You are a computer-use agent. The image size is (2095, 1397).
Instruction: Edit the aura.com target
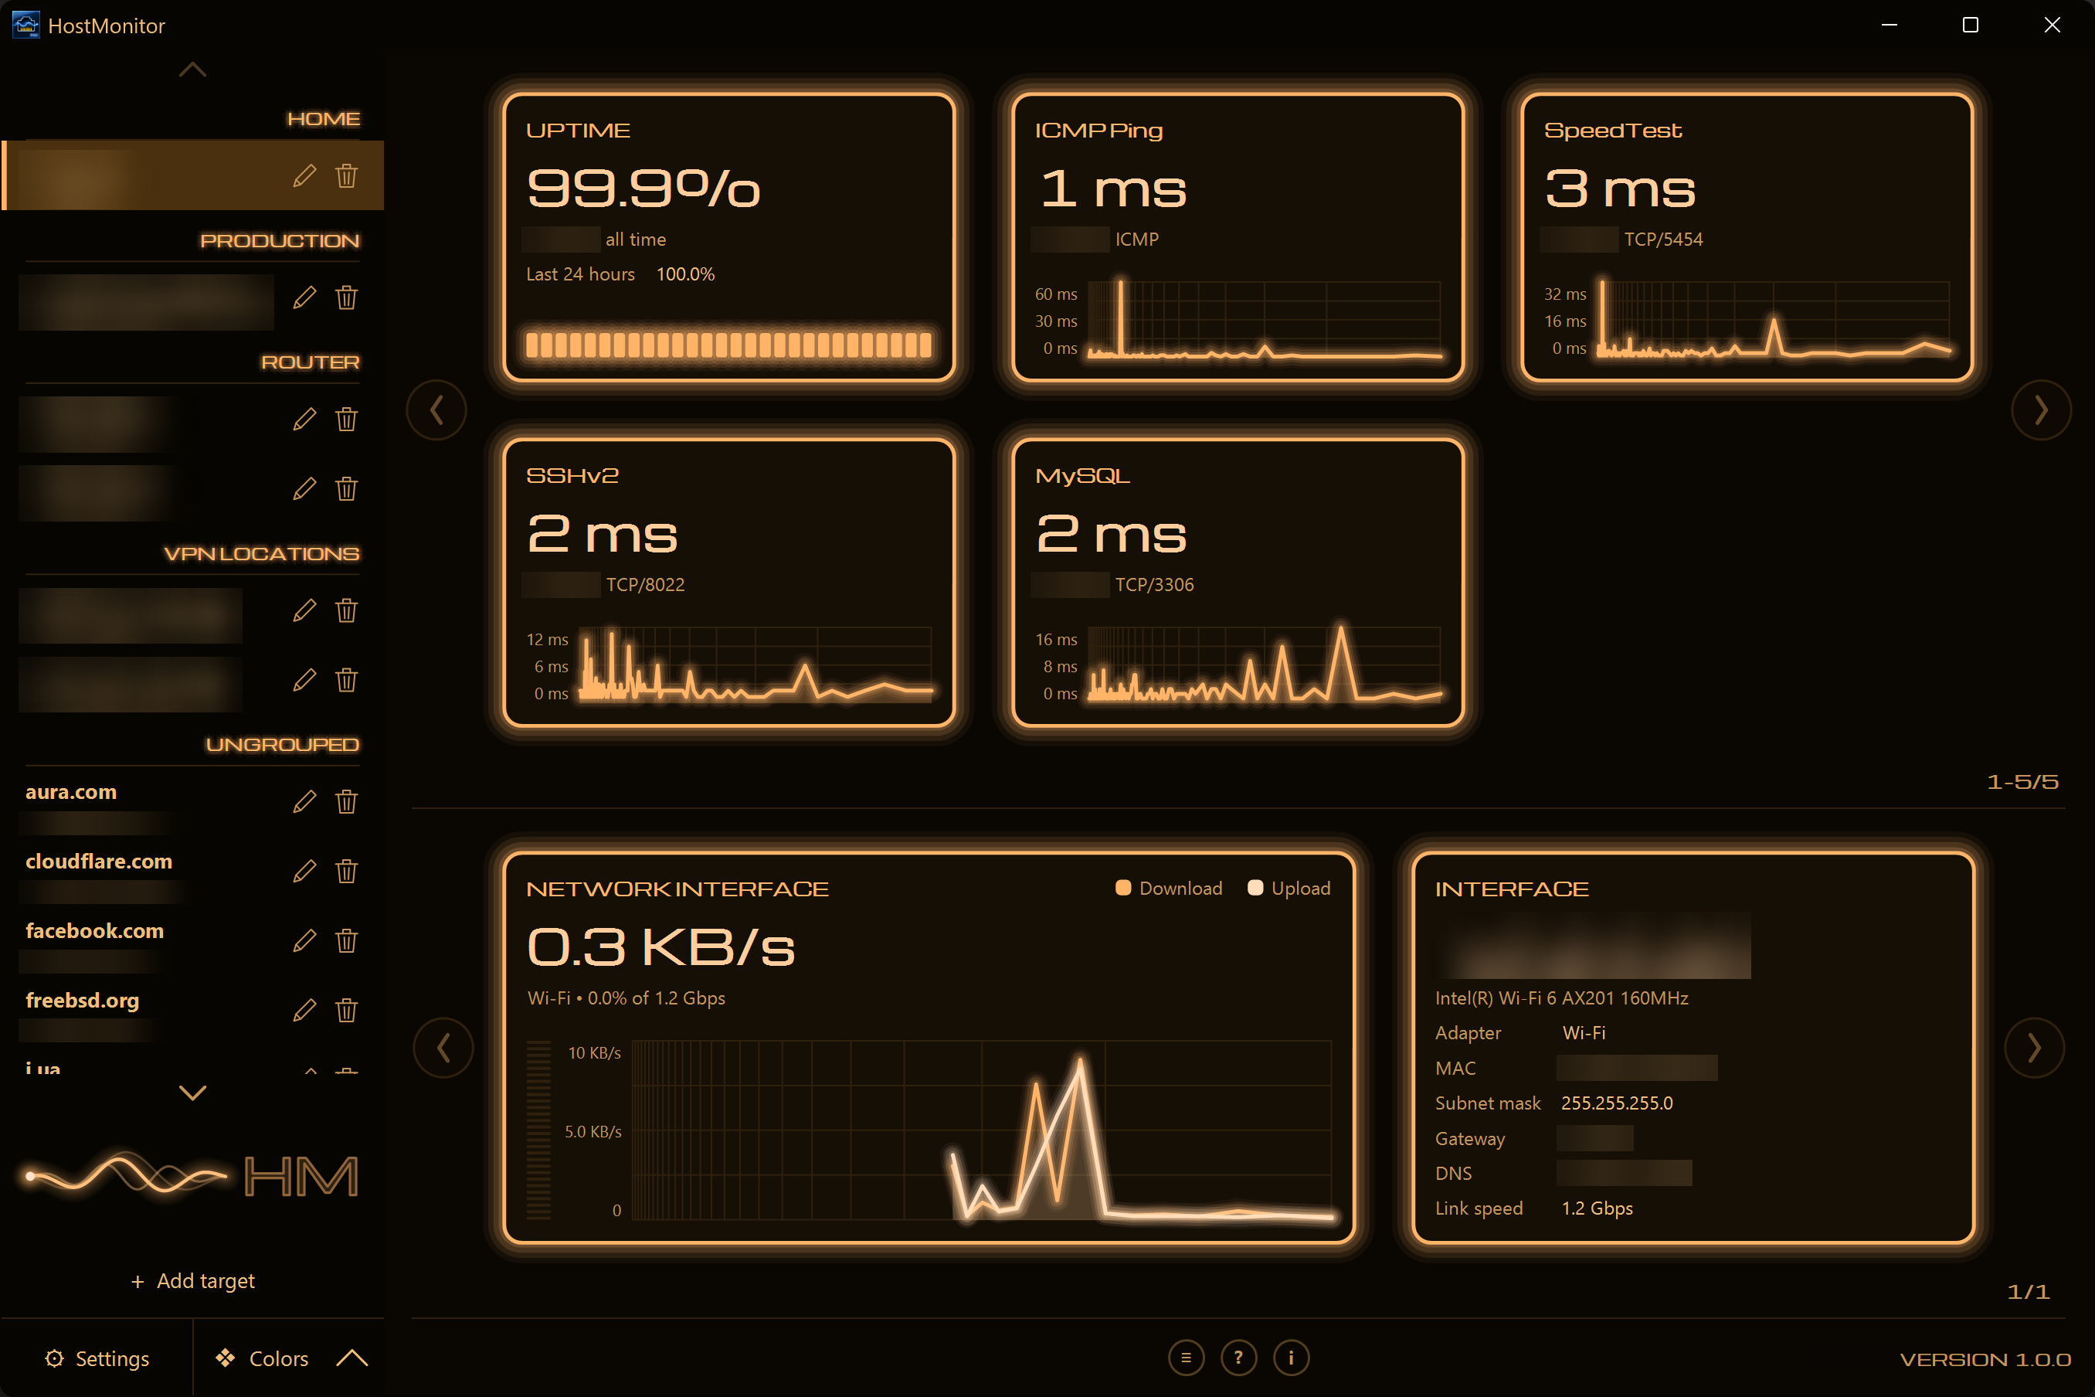click(304, 802)
